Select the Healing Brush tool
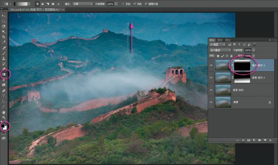The image size is (278, 165). [3, 48]
